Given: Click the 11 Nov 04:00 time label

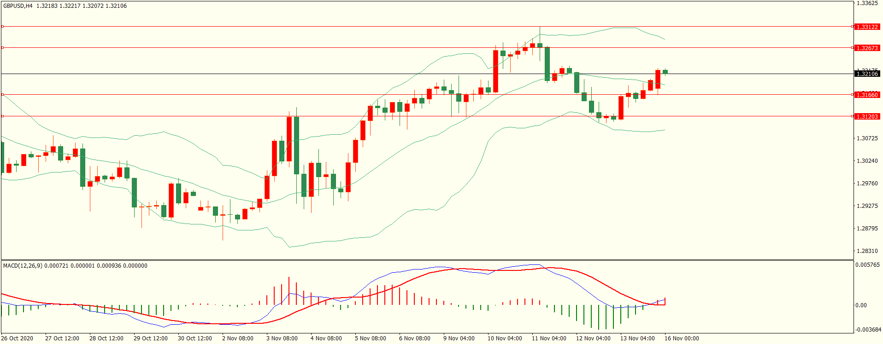Looking at the screenshot, I should point(549,338).
